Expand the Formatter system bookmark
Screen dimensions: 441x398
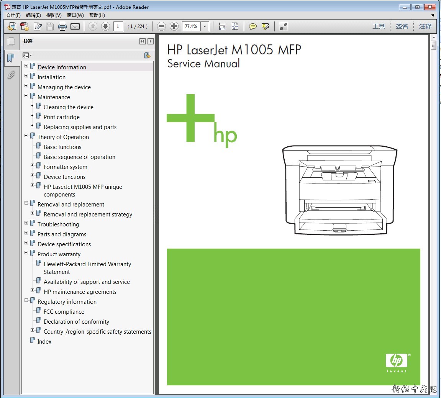tap(33, 165)
